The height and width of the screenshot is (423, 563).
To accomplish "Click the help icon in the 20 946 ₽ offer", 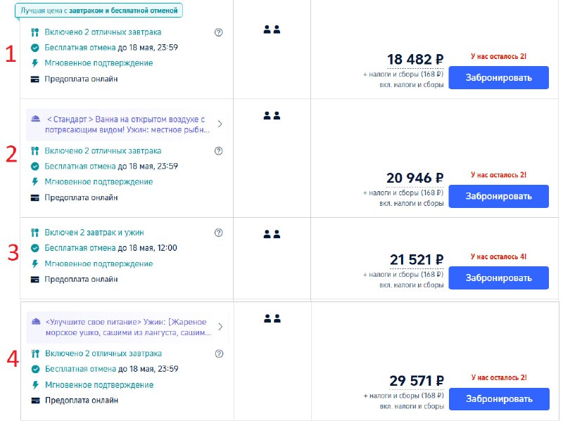I will [218, 151].
